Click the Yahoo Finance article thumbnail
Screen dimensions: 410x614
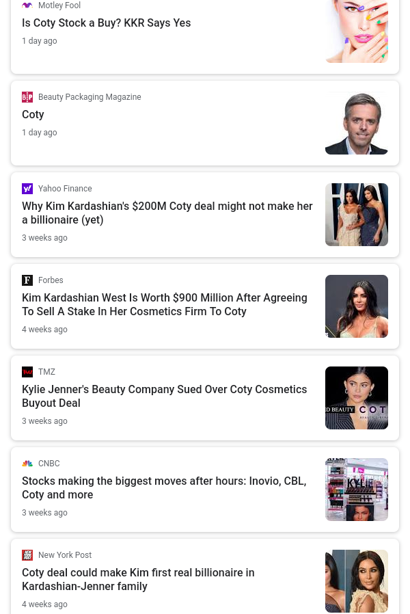click(357, 215)
